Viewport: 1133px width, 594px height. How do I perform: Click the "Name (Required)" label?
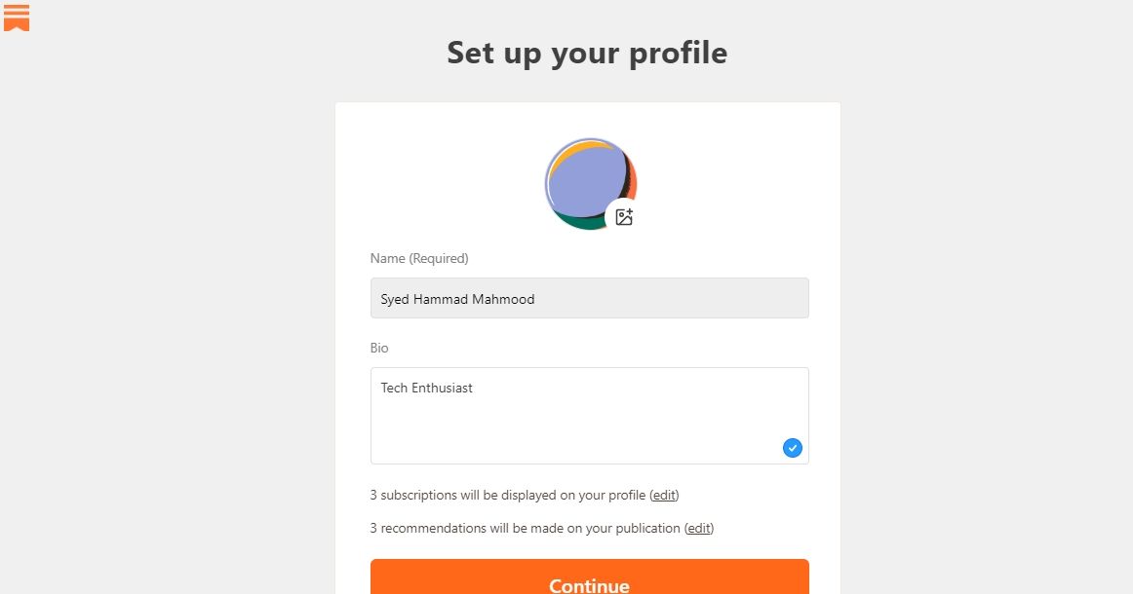pos(419,258)
